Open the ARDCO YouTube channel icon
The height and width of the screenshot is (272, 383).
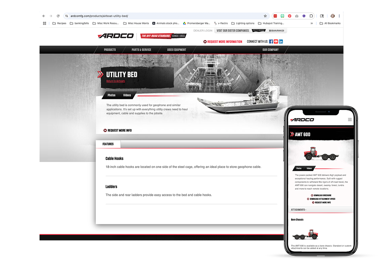[276, 41]
